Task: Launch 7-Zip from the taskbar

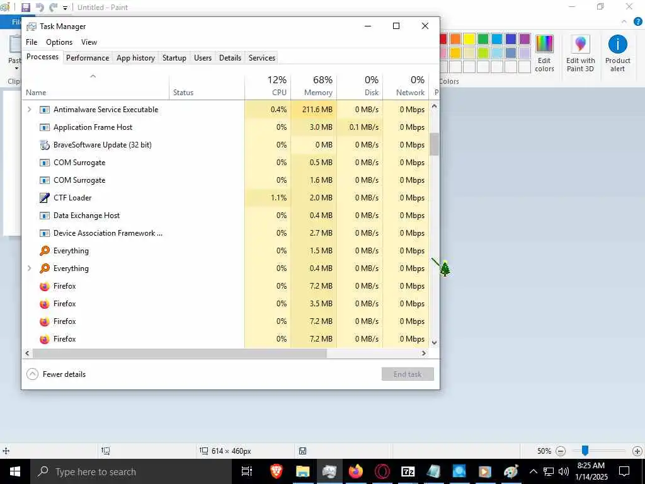Action: coord(408,471)
